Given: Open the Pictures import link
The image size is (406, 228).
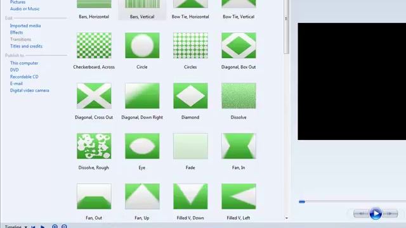Looking at the screenshot, I should (18, 2).
